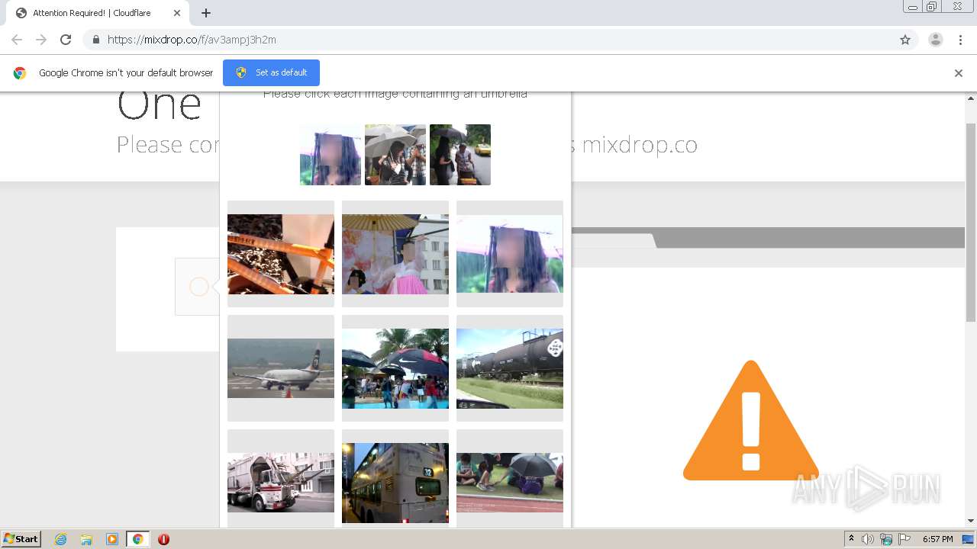Open the Chrome three-dot menu
This screenshot has width=977, height=549.
961,40
